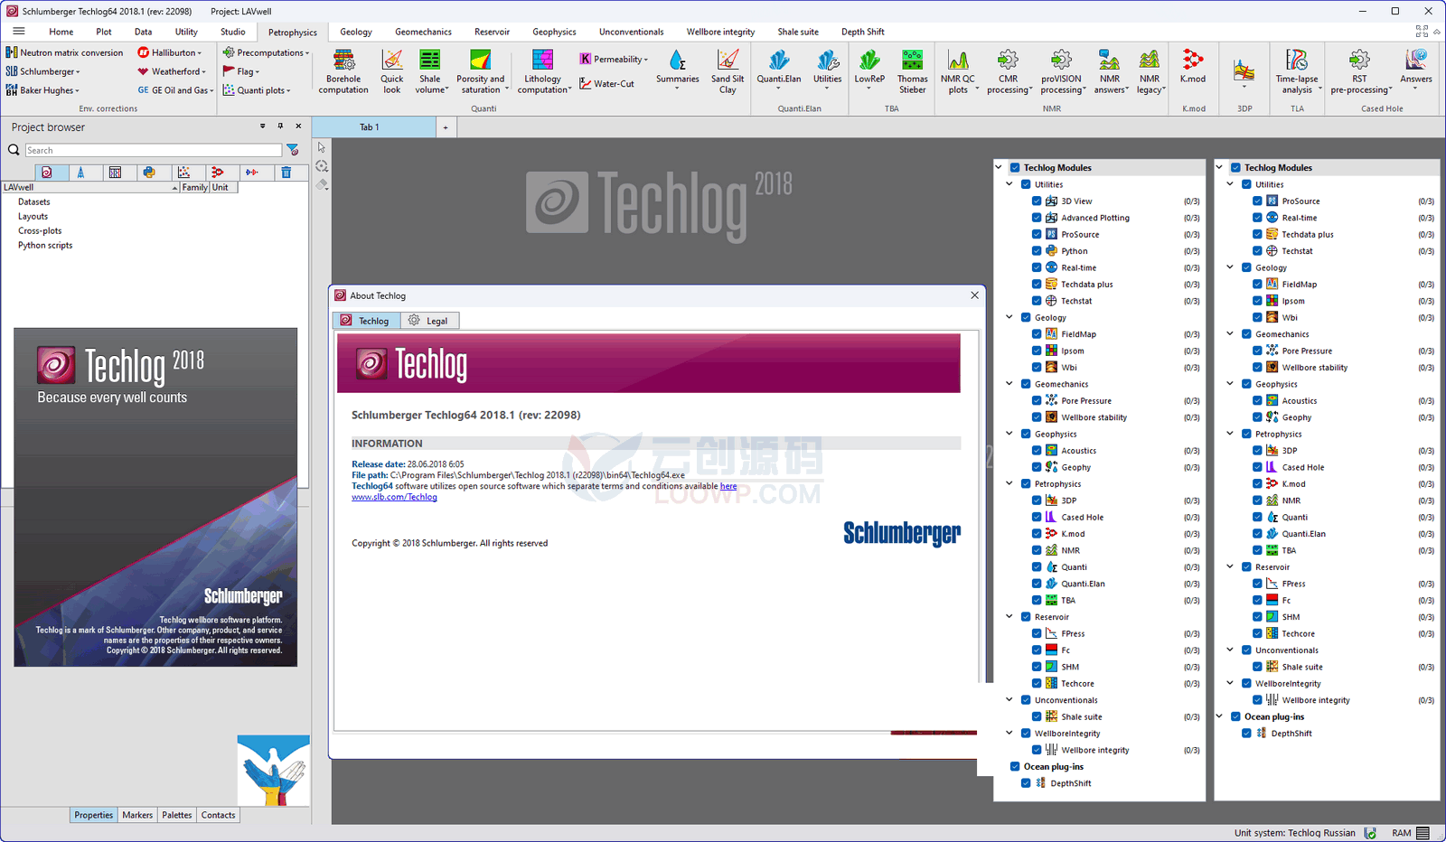This screenshot has height=842, width=1446.
Task: Open CMR processing
Action: click(x=1008, y=71)
